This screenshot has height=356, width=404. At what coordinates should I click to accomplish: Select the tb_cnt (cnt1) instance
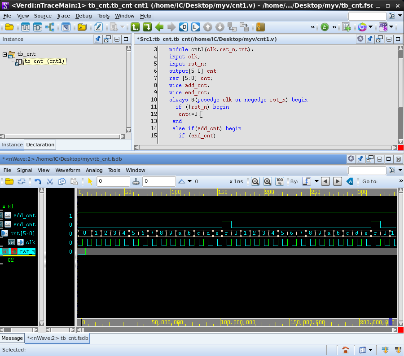[x=44, y=62]
